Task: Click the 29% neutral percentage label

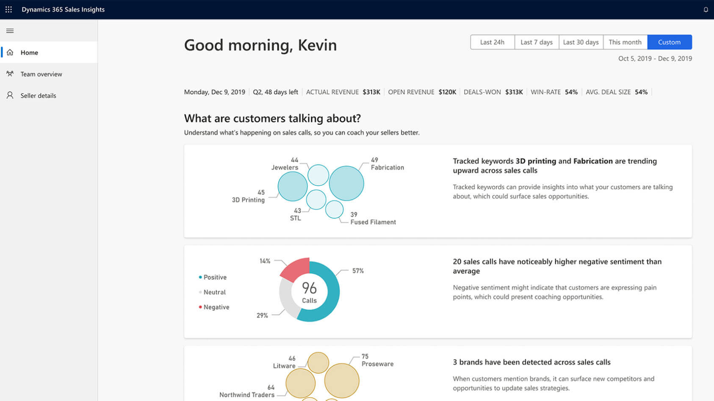Action: point(262,316)
